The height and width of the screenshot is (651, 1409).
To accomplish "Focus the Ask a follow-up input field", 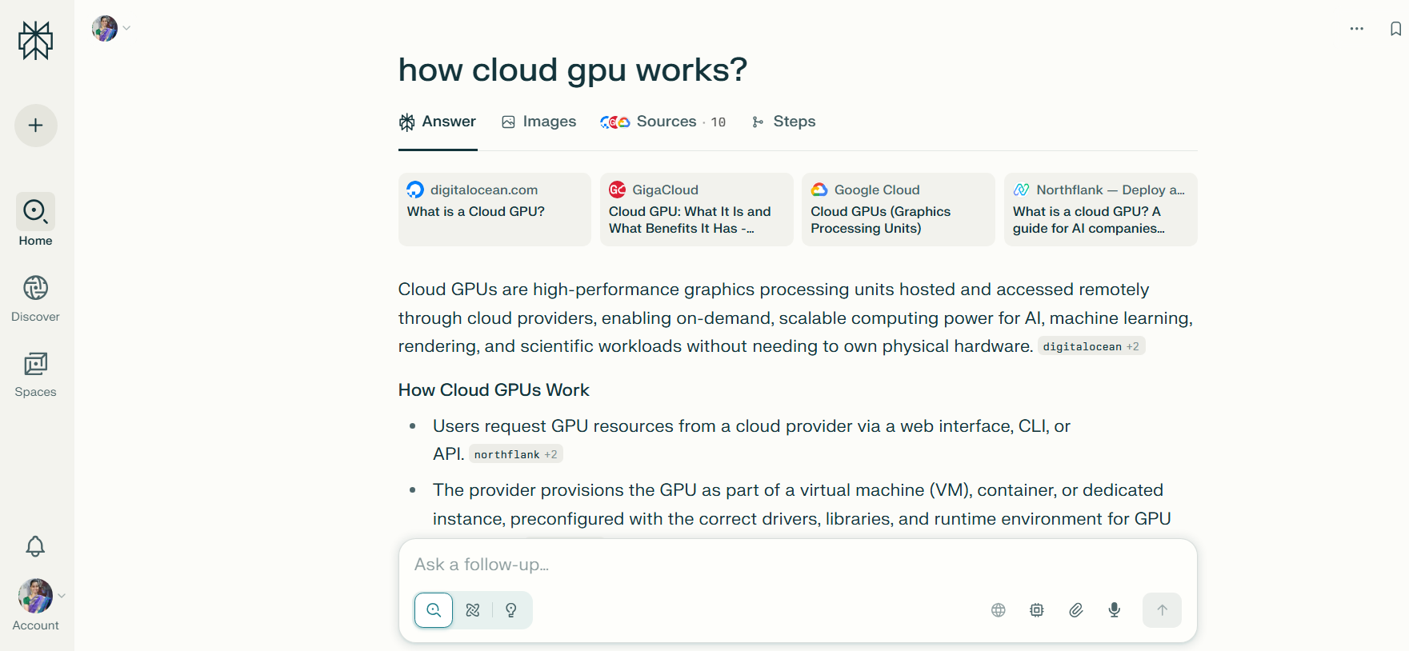I will coord(796,565).
